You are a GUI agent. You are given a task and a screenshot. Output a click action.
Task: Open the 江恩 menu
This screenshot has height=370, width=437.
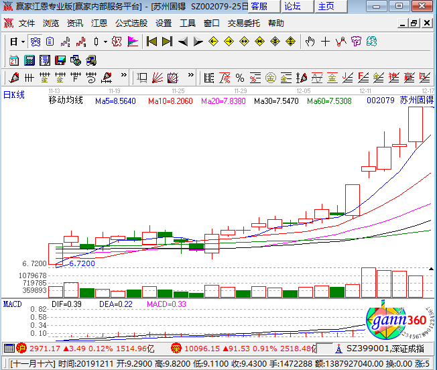click(99, 23)
